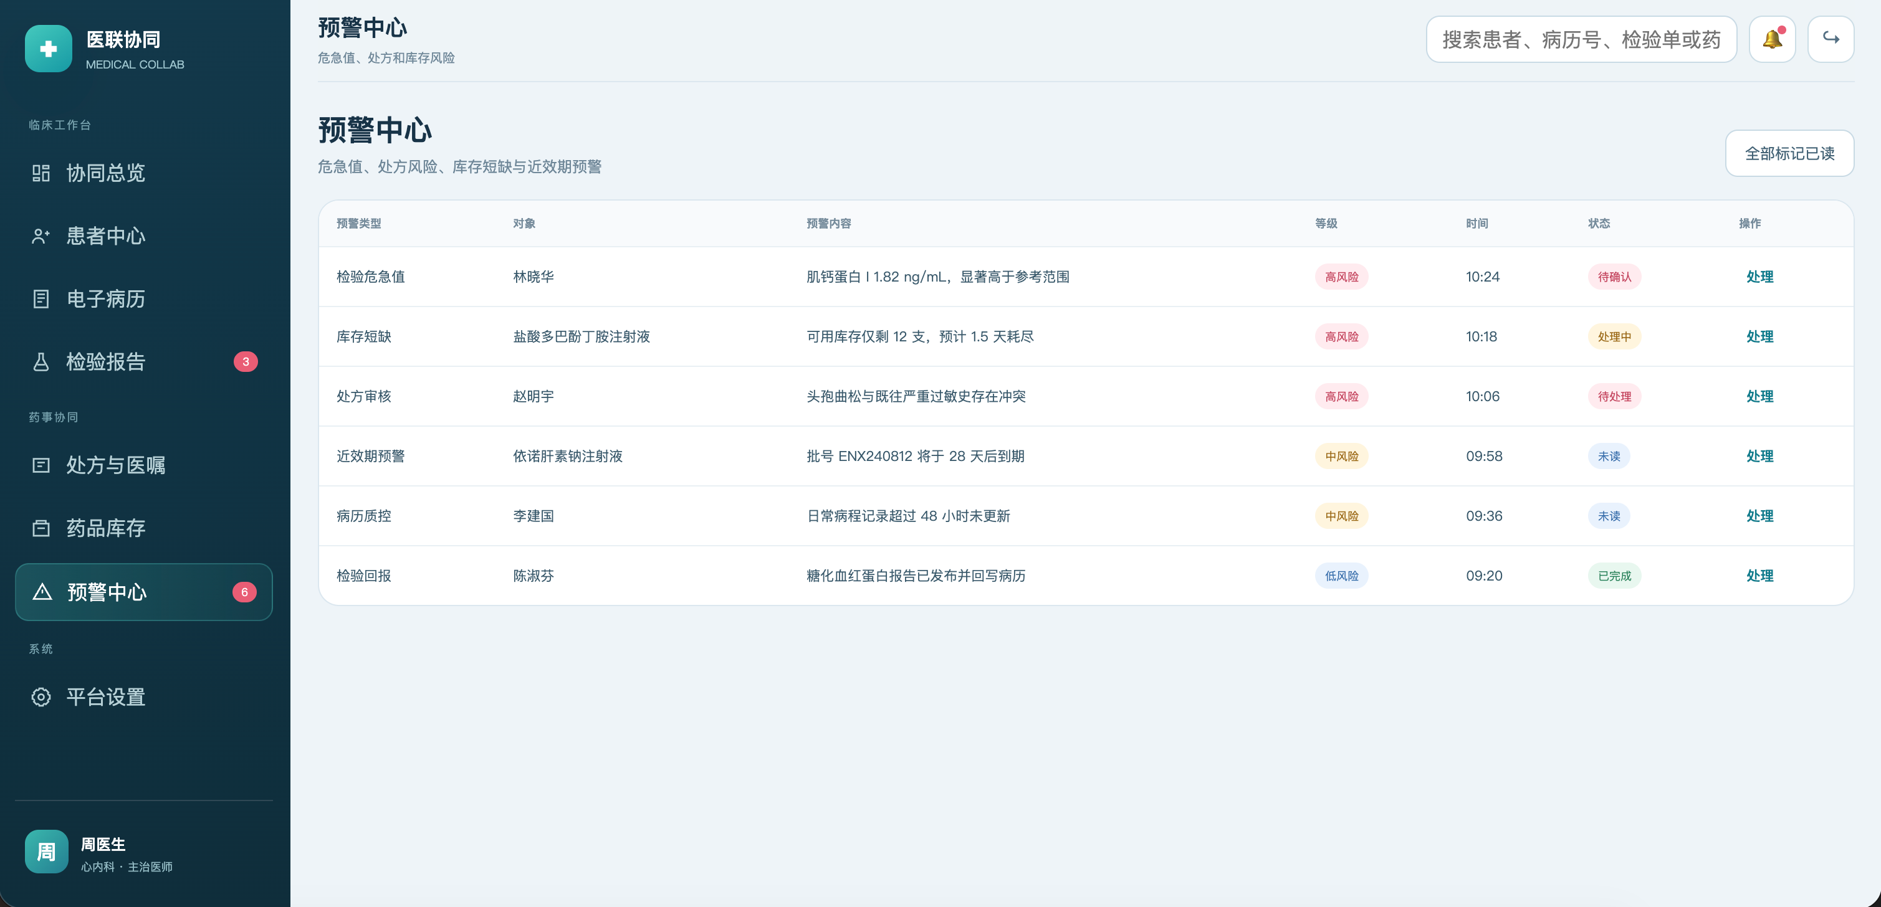Click the 时间 column header
Screen dimensions: 1881x907
coord(1477,223)
